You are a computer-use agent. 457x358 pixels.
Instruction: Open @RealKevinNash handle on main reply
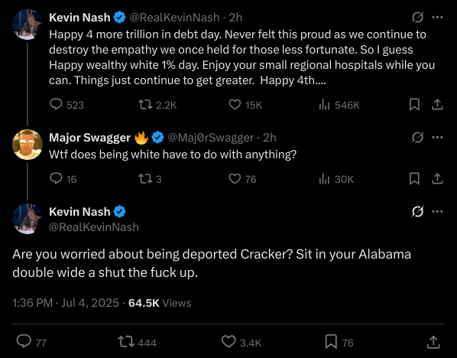coord(94,226)
